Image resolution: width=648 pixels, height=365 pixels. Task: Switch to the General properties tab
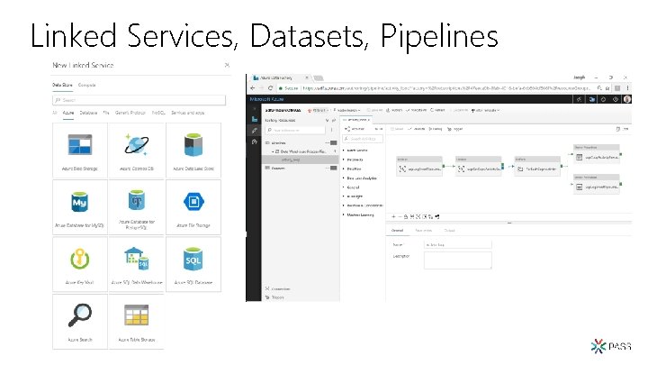point(397,230)
